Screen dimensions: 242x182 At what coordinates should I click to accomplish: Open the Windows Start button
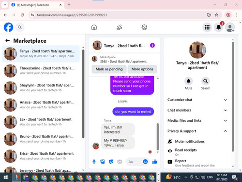pos(6,177)
